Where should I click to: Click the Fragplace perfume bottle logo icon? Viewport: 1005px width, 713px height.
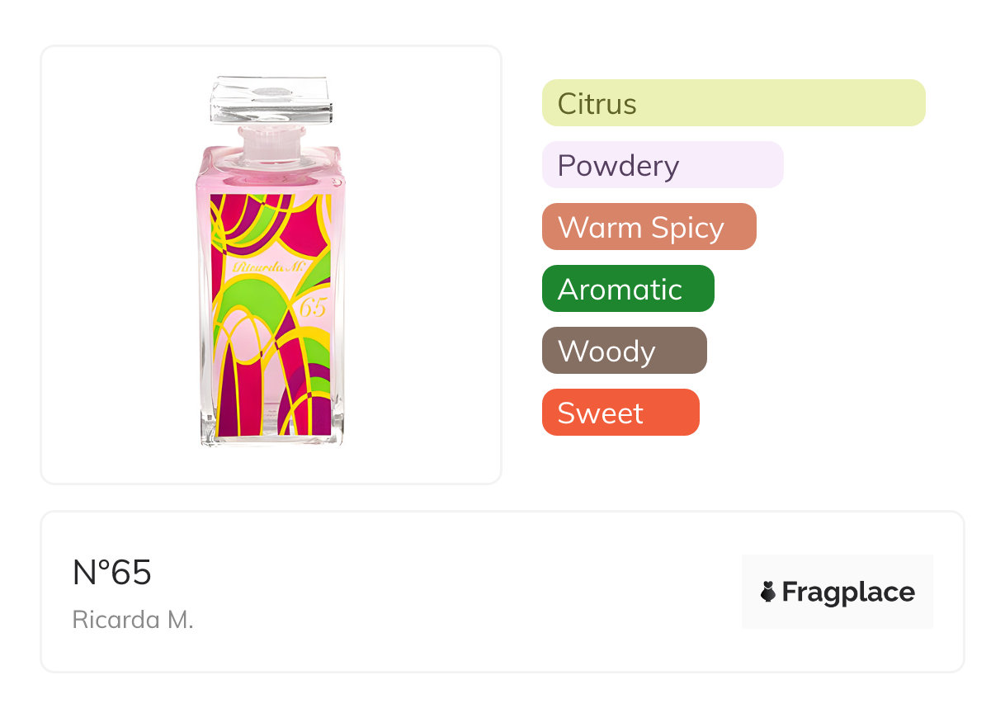coord(769,592)
